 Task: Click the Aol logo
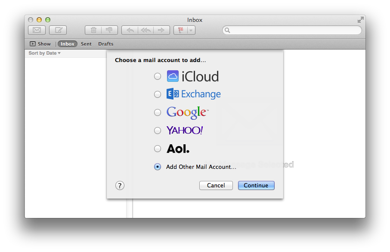click(x=178, y=149)
